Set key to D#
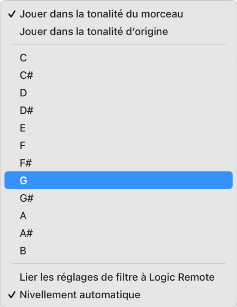237x307 pixels. coord(27,111)
